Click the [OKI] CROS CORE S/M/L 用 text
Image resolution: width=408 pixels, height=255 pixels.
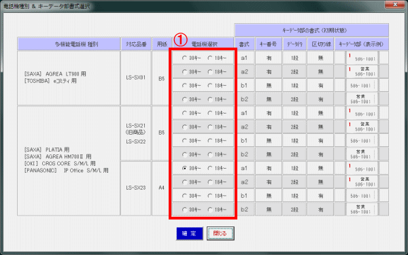pos(60,163)
